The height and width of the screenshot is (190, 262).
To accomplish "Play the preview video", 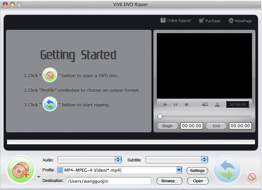I will [x=165, y=104].
